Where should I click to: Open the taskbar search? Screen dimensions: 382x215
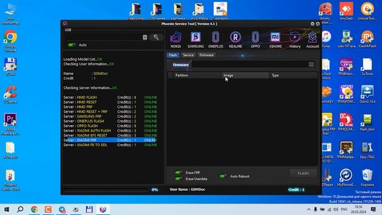pyautogui.click(x=20, y=209)
